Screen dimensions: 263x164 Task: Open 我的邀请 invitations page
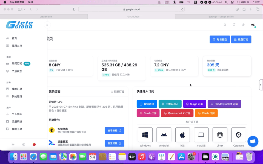point(17,96)
